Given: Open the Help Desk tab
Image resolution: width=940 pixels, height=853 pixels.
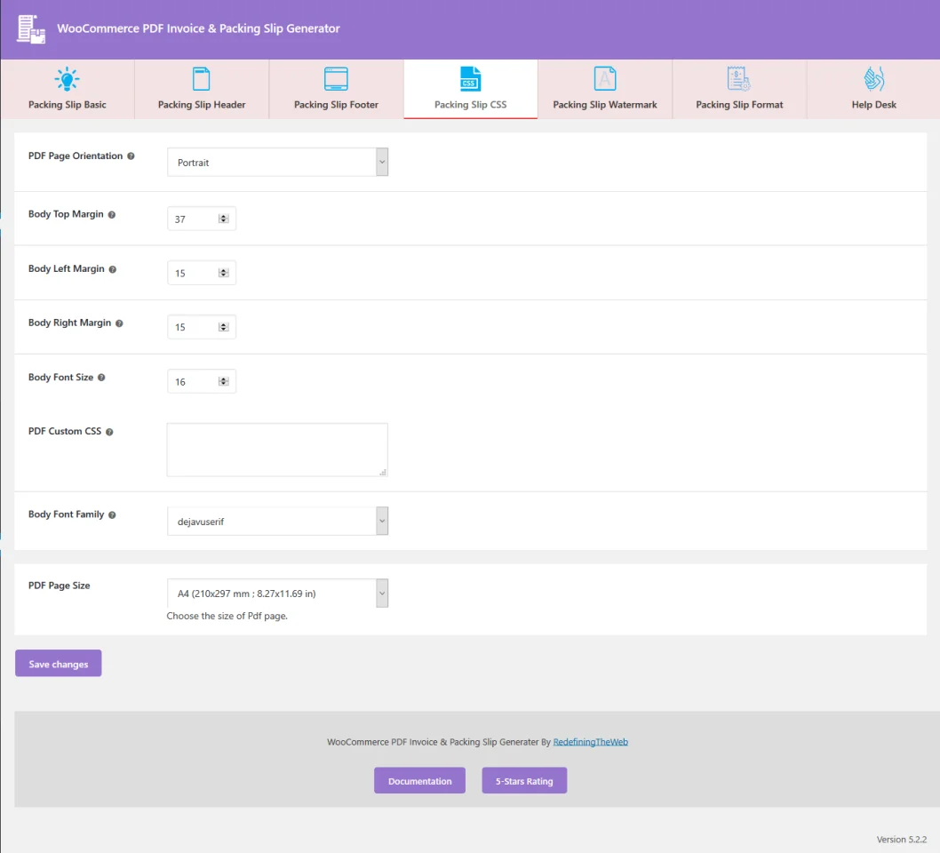Looking at the screenshot, I should (x=873, y=90).
